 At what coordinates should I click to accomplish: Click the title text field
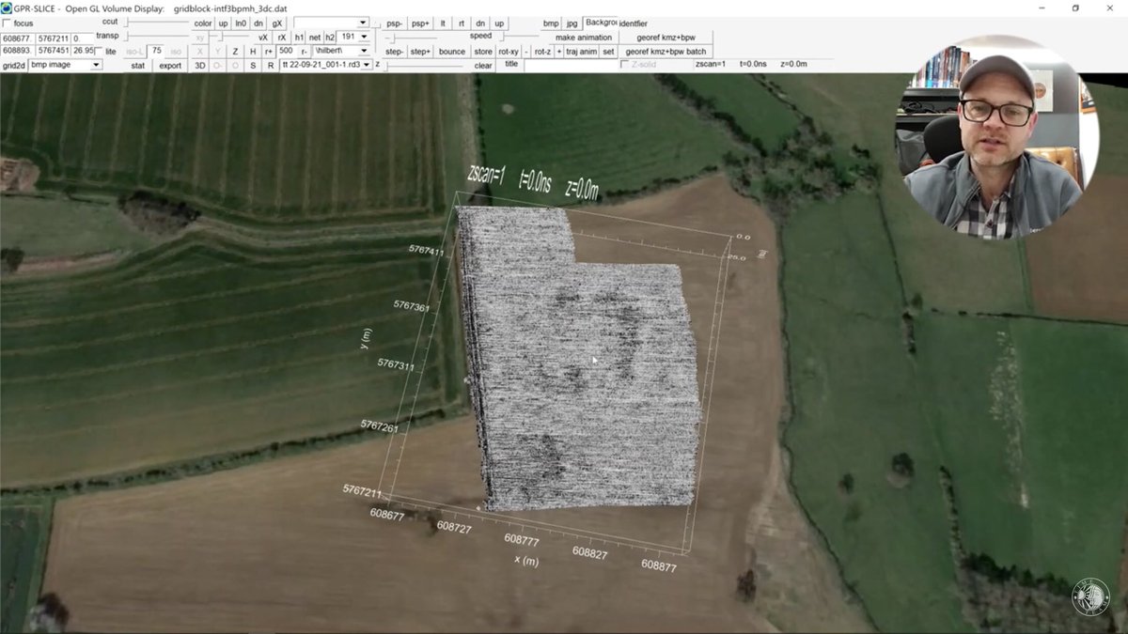[x=571, y=65]
